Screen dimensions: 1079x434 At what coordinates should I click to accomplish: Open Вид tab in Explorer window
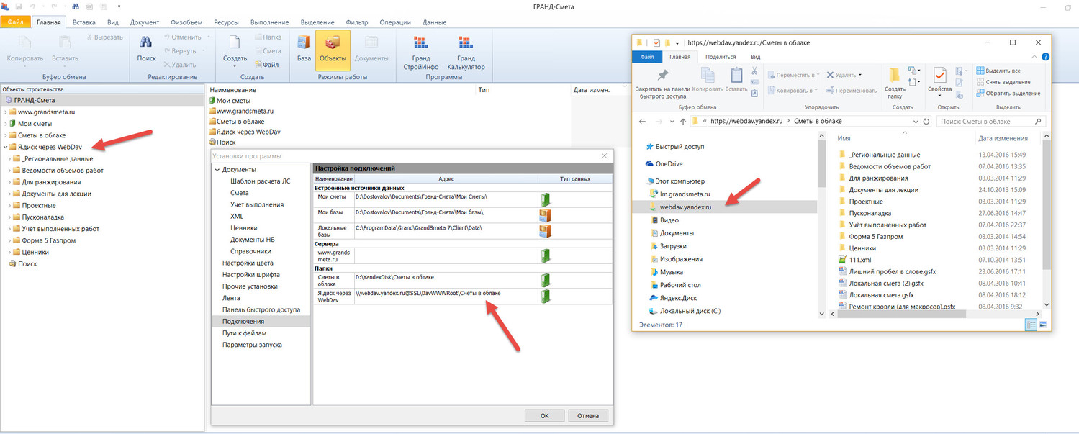(x=755, y=57)
